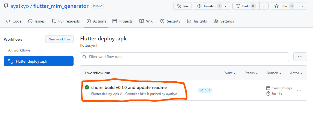Click the 'Flutter deploy .apk' page heading
313x122 pixels.
coord(103,39)
